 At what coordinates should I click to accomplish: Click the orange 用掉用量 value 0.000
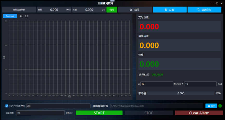click(149, 45)
